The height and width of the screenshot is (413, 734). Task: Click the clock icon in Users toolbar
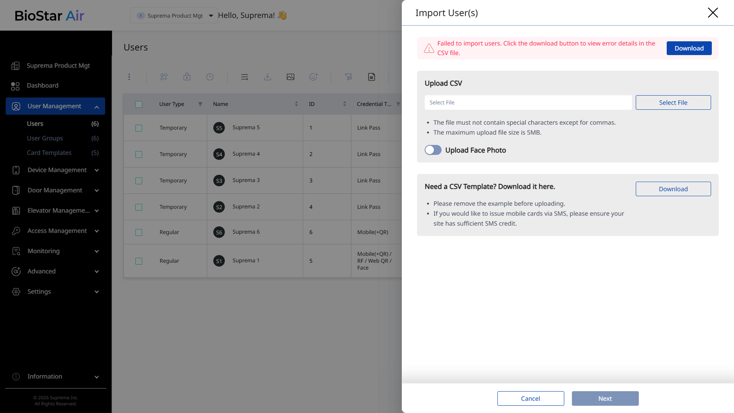[210, 77]
